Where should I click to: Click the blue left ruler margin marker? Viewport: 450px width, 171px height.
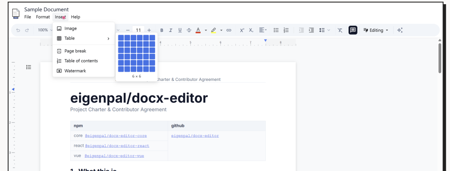[x=13, y=89]
